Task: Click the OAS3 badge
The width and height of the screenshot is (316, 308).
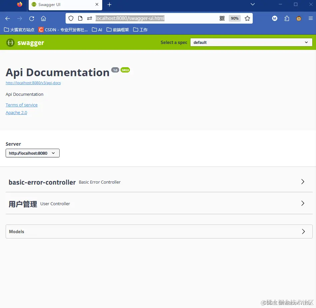Action: pos(125,70)
